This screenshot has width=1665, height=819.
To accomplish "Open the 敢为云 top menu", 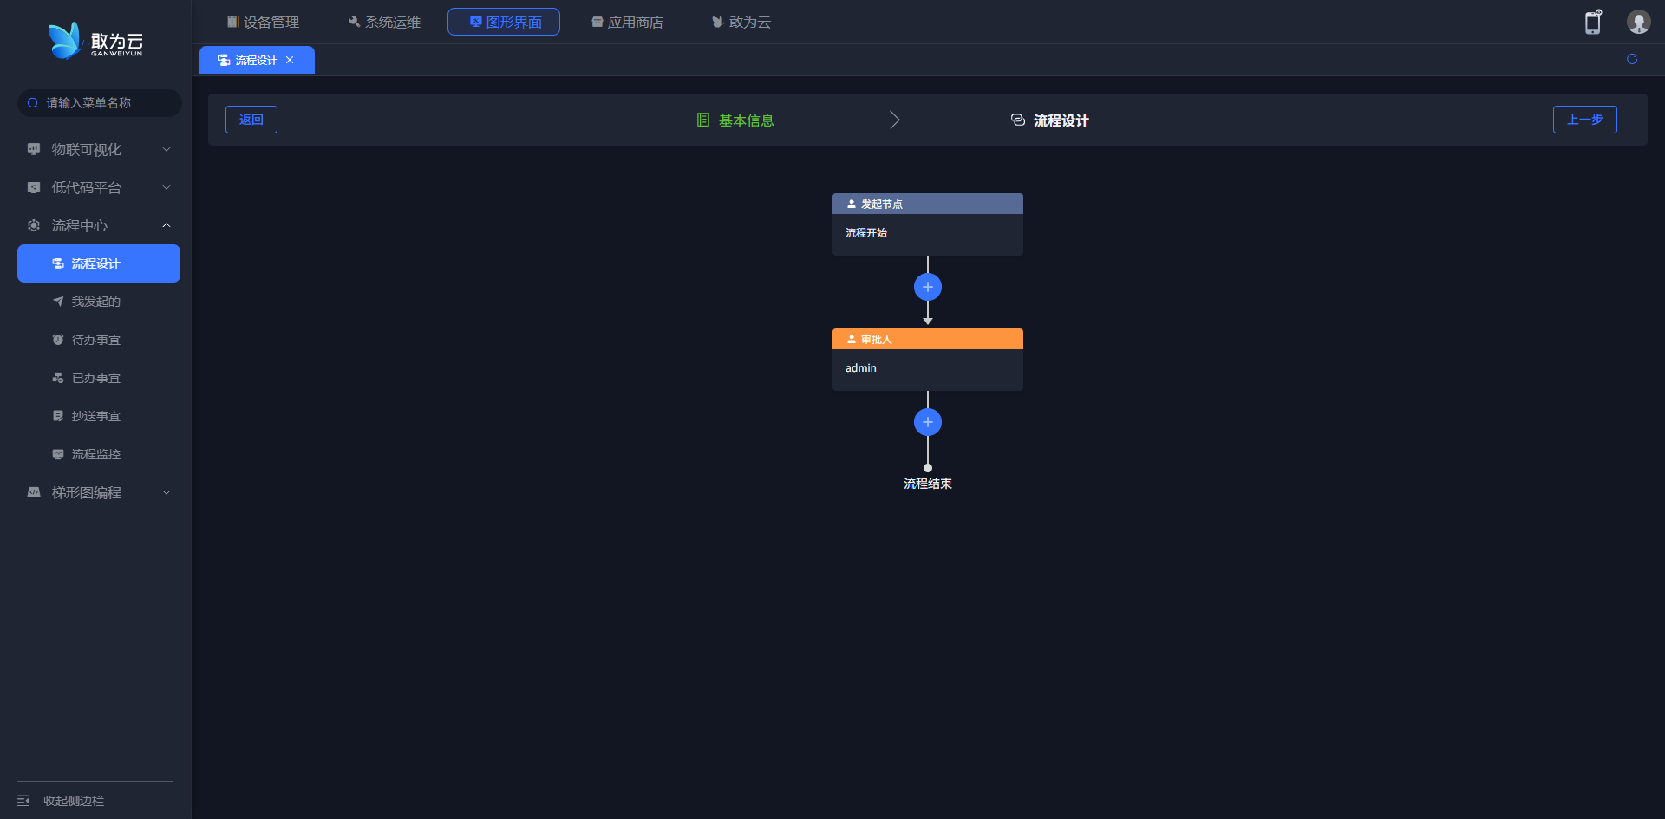I will [741, 22].
